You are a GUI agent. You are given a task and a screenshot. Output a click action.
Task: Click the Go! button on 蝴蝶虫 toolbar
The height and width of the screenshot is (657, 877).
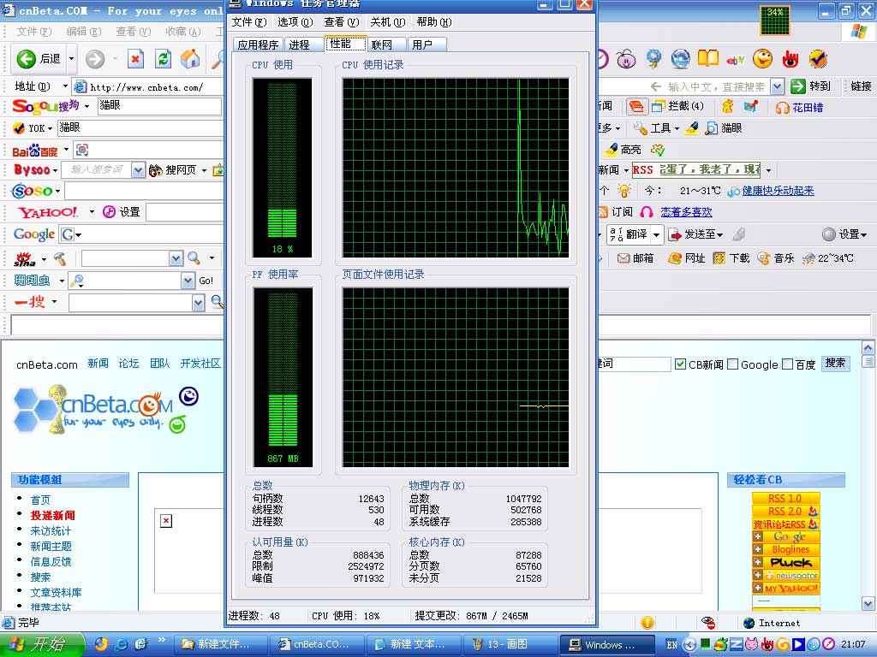(206, 281)
